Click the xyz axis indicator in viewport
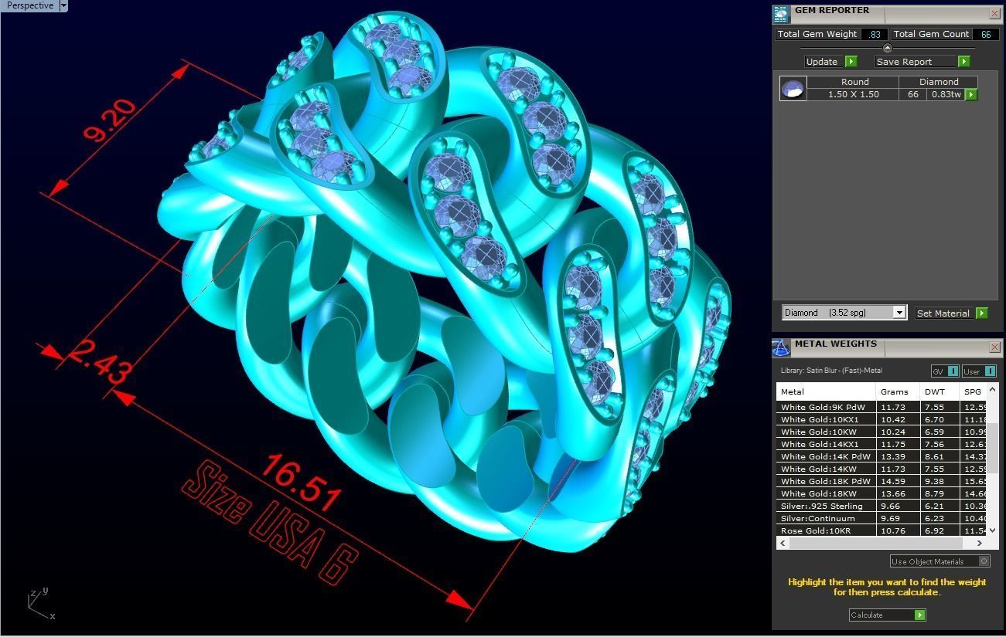This screenshot has height=637, width=1006. 42,603
